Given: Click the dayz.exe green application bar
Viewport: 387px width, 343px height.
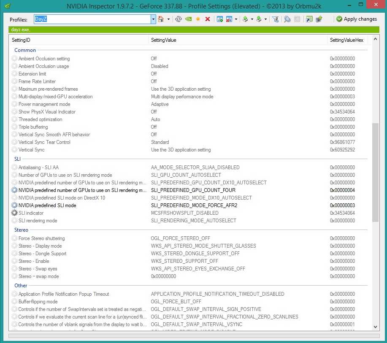Looking at the screenshot, I should [194, 30].
